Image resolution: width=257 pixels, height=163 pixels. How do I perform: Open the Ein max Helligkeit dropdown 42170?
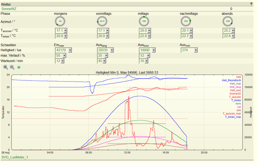coord(63,50)
